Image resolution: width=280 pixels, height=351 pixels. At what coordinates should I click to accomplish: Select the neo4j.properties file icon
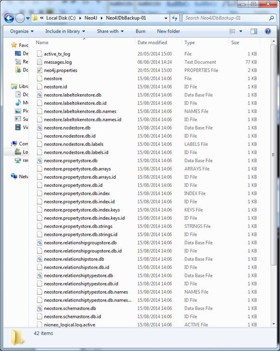40,70
